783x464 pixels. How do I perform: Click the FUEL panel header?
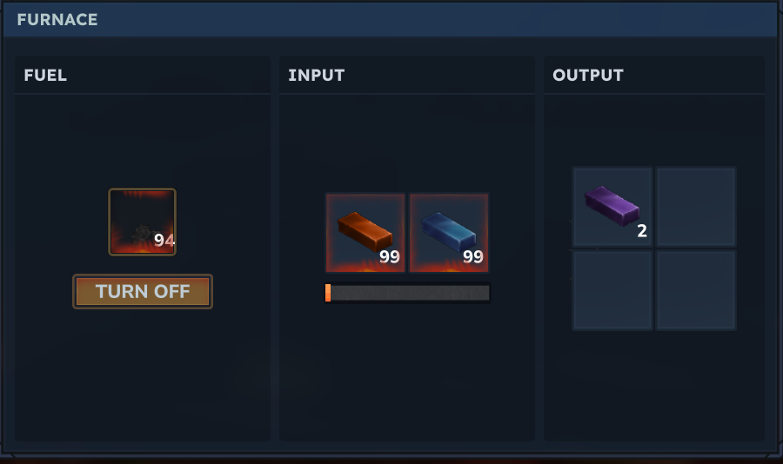point(143,75)
